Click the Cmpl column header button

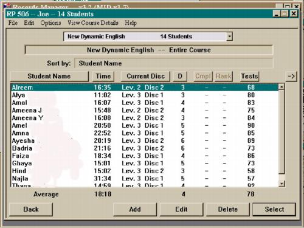pos(203,76)
